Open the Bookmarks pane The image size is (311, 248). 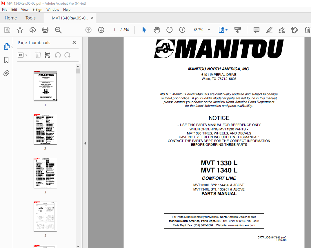pyautogui.click(x=6, y=60)
